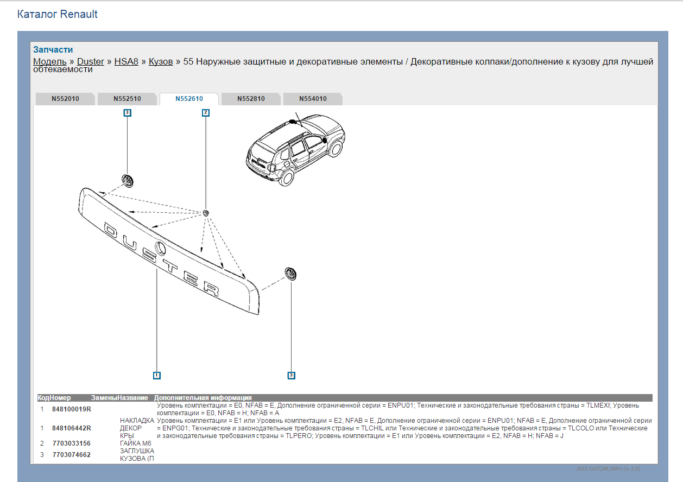Go to the N554010 tab
683x482 pixels.
[x=313, y=99]
